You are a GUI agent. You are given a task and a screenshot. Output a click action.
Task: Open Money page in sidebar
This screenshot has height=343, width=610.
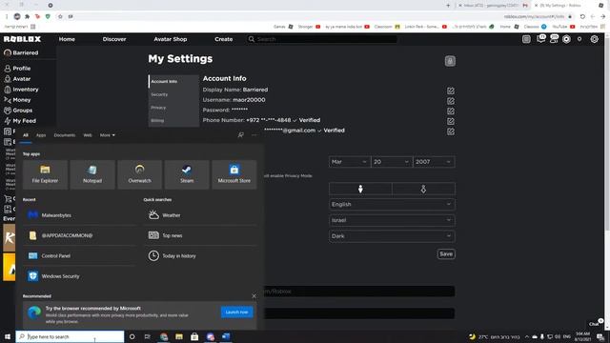point(17,99)
